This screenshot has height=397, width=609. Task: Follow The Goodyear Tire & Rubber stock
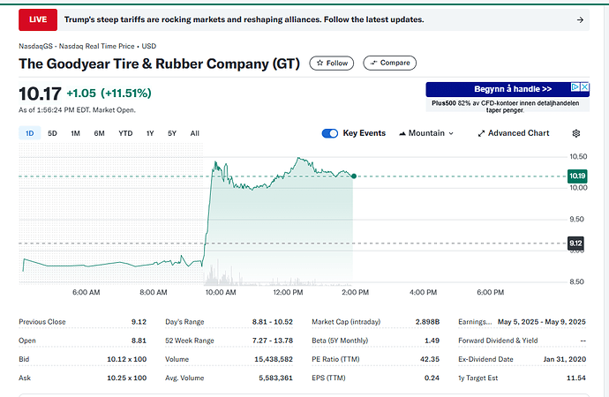(331, 64)
